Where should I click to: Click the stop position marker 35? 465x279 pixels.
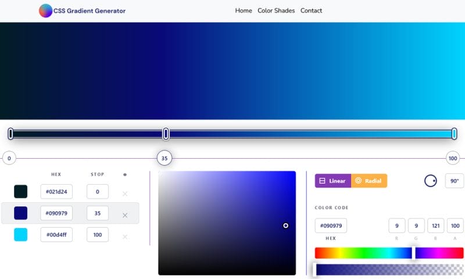coord(164,158)
